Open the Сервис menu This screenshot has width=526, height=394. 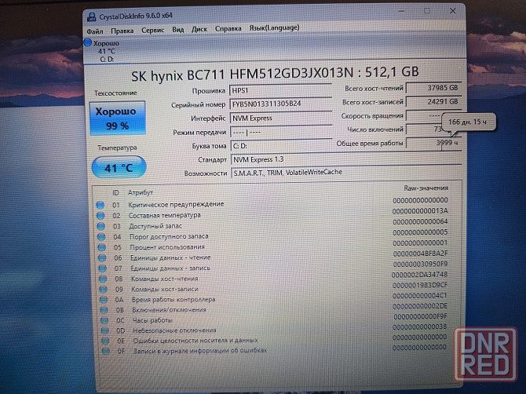point(152,30)
